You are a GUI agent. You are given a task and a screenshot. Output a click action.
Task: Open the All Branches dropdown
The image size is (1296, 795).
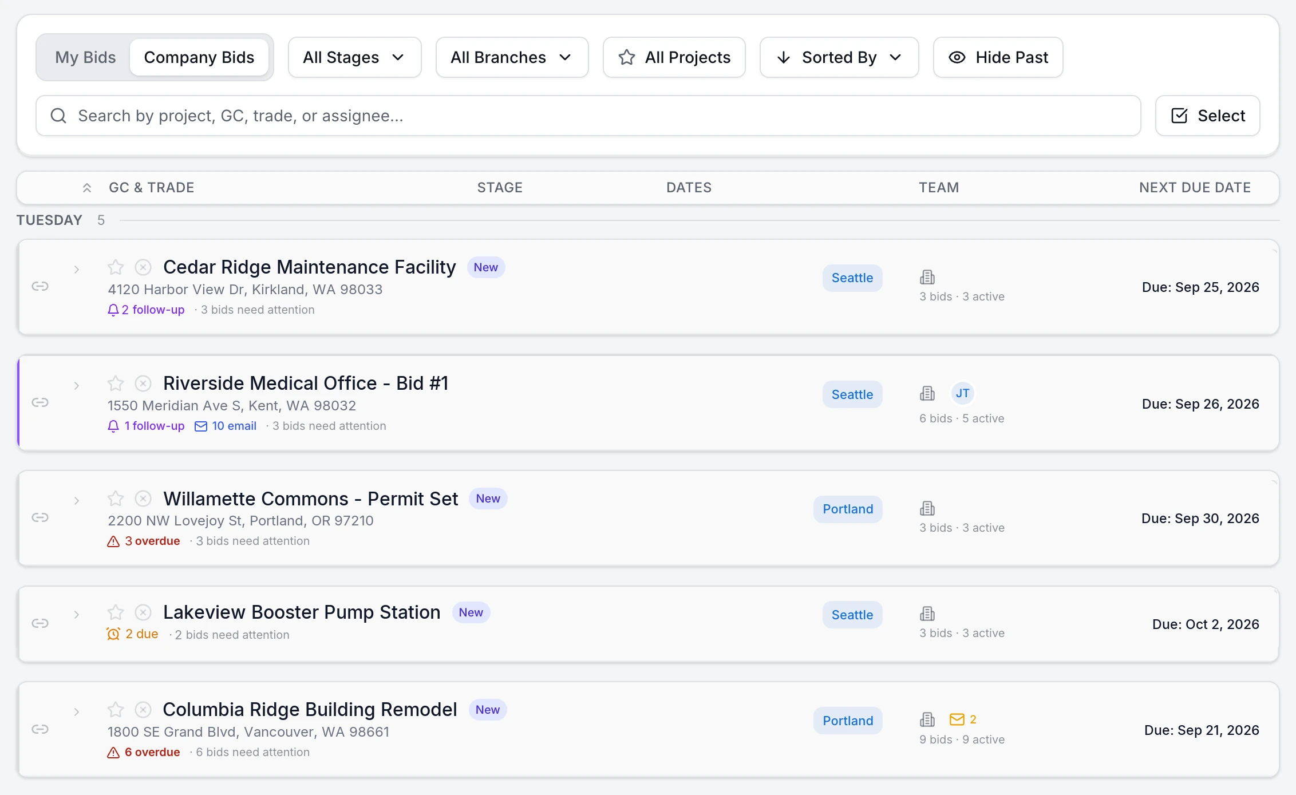pyautogui.click(x=512, y=57)
